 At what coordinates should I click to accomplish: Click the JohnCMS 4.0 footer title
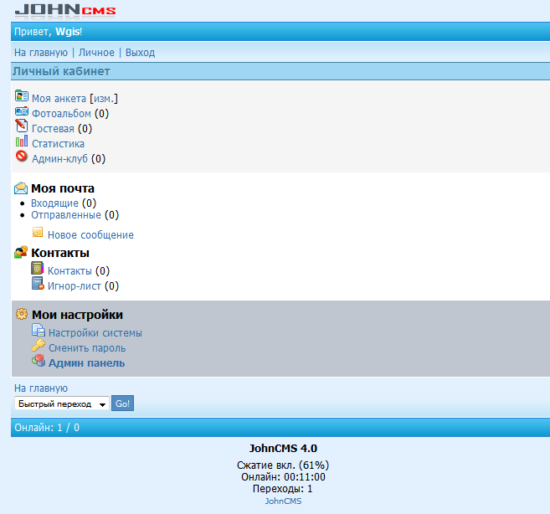coord(283,449)
